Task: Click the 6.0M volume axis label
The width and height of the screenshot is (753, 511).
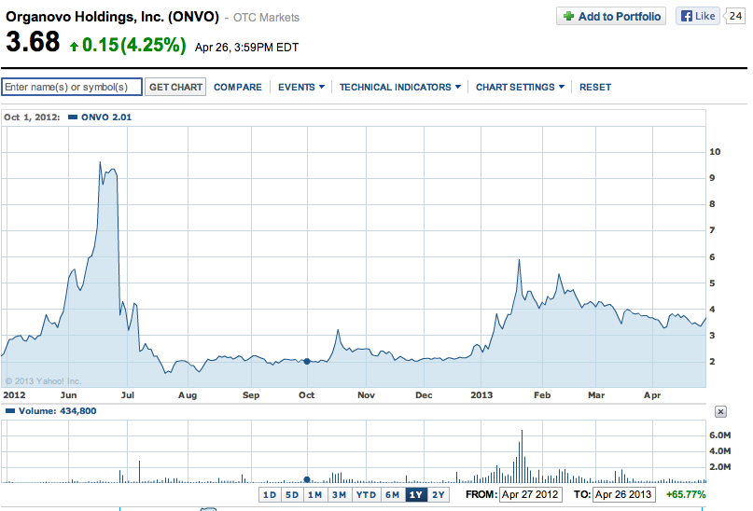Action: [719, 435]
